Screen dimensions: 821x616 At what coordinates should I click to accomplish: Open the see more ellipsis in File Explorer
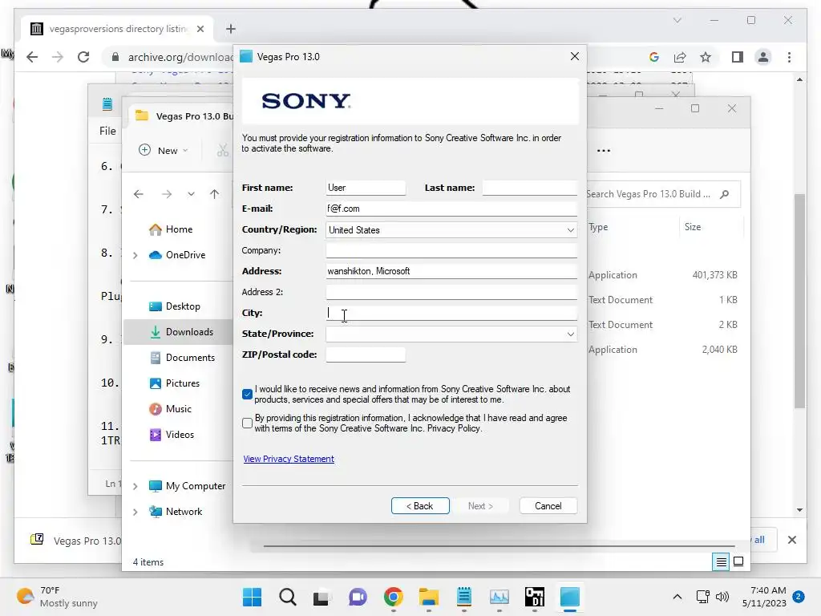(603, 150)
